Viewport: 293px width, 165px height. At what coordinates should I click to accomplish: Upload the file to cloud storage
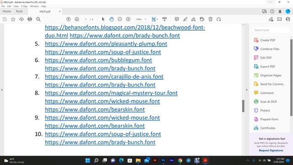click(x=22, y=19)
